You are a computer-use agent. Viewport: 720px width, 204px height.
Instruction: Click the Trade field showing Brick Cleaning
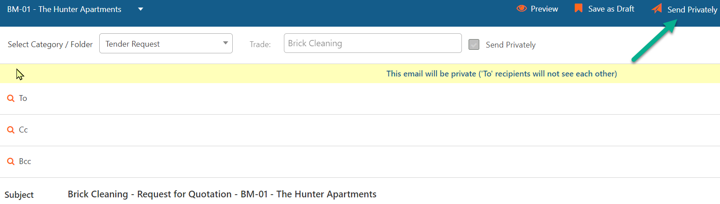click(x=372, y=43)
